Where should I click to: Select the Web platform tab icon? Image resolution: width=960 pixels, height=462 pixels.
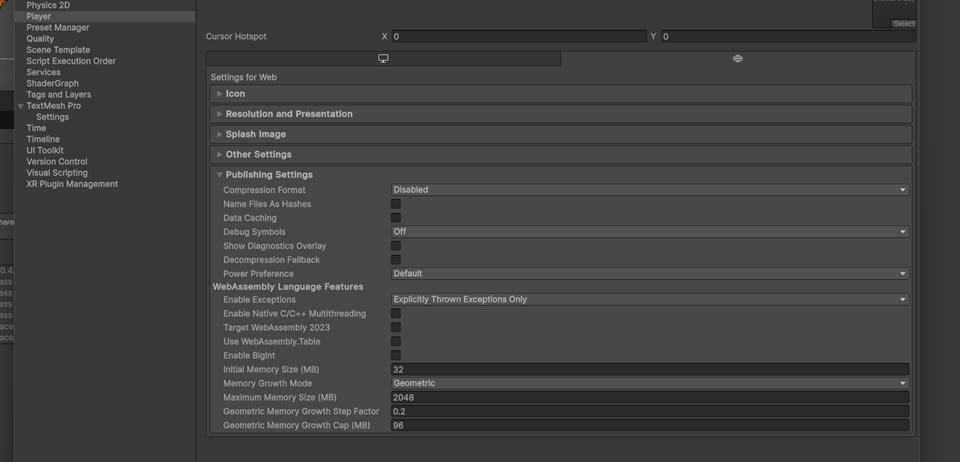click(738, 58)
